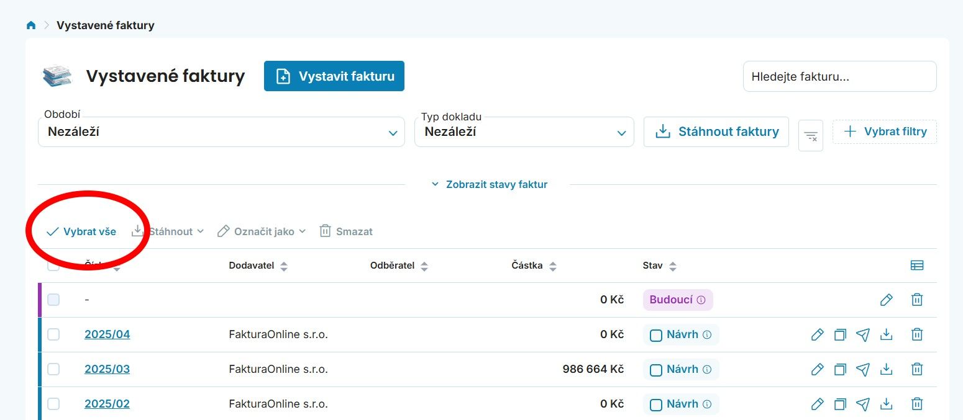
Task: Sort by Odběratel column
Action: pos(399,266)
